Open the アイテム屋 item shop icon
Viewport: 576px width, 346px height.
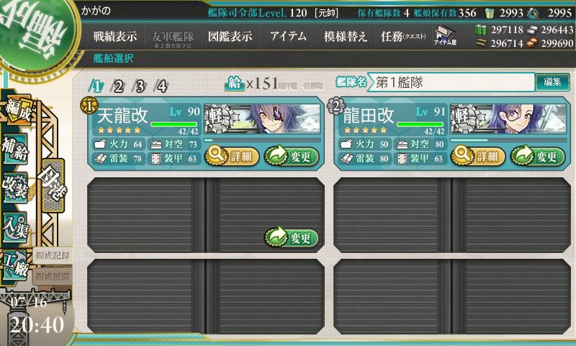(445, 36)
